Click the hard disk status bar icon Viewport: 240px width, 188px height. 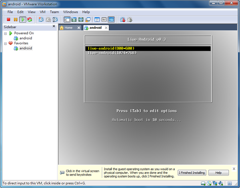[x=203, y=183]
